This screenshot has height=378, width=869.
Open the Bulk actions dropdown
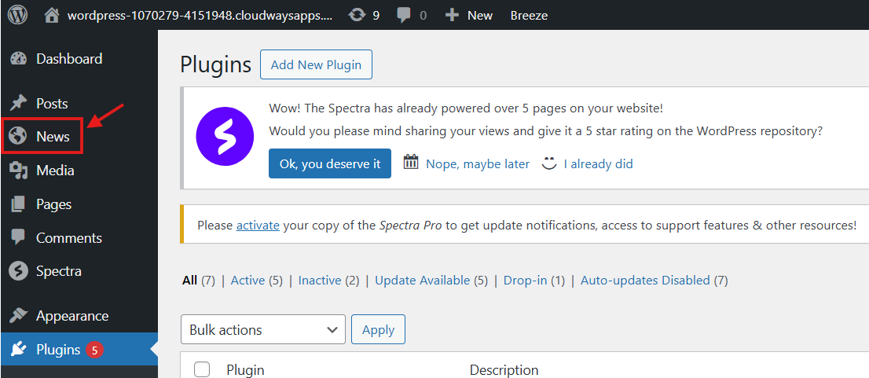[262, 330]
